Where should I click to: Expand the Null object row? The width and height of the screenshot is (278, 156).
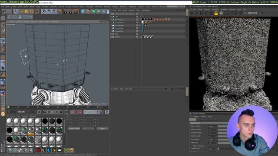point(111,34)
